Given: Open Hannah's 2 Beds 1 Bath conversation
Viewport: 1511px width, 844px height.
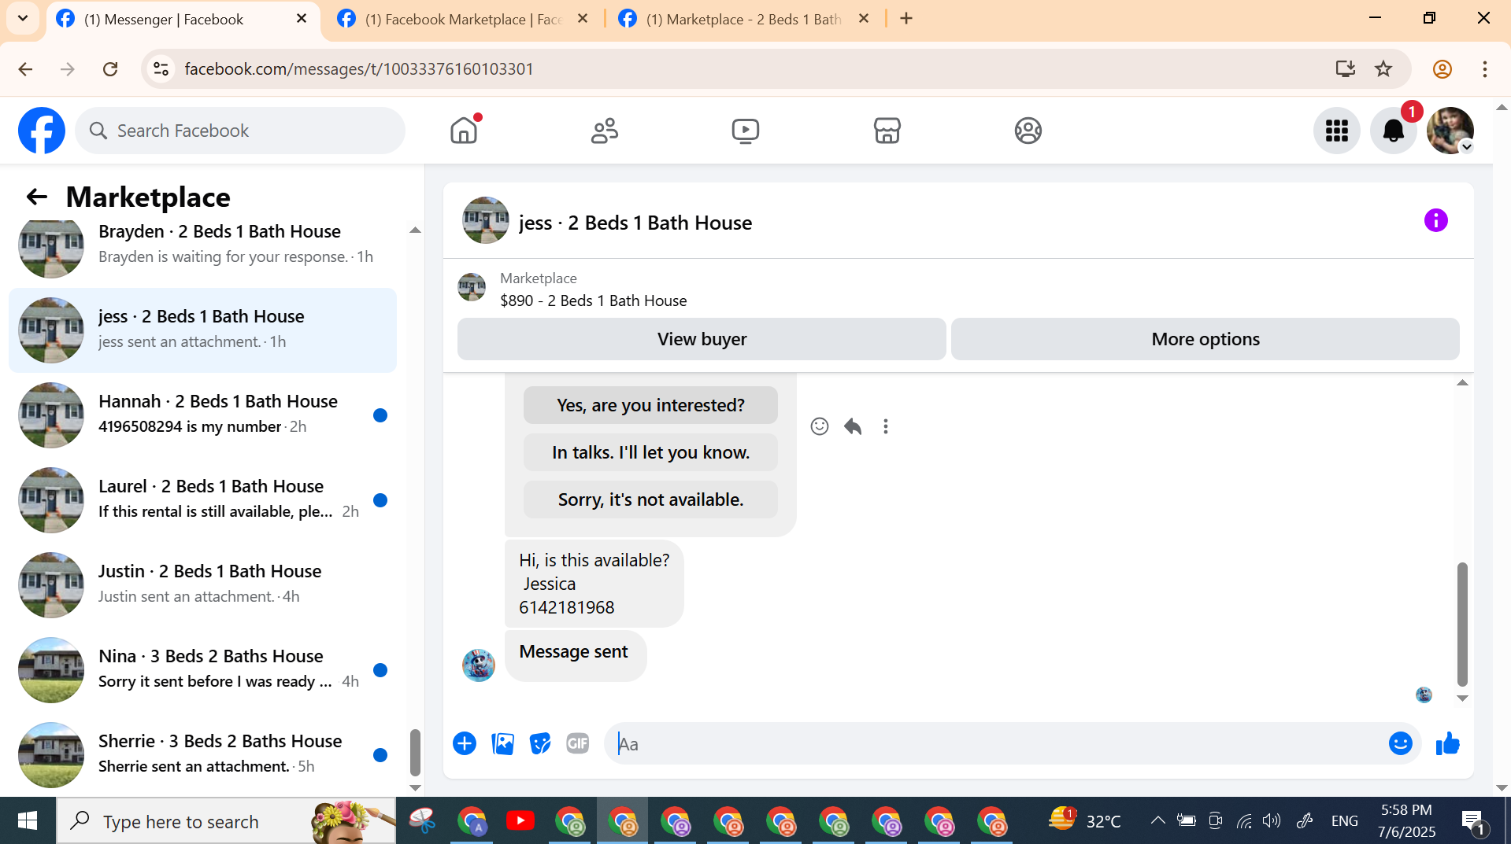Looking at the screenshot, I should click(x=203, y=415).
